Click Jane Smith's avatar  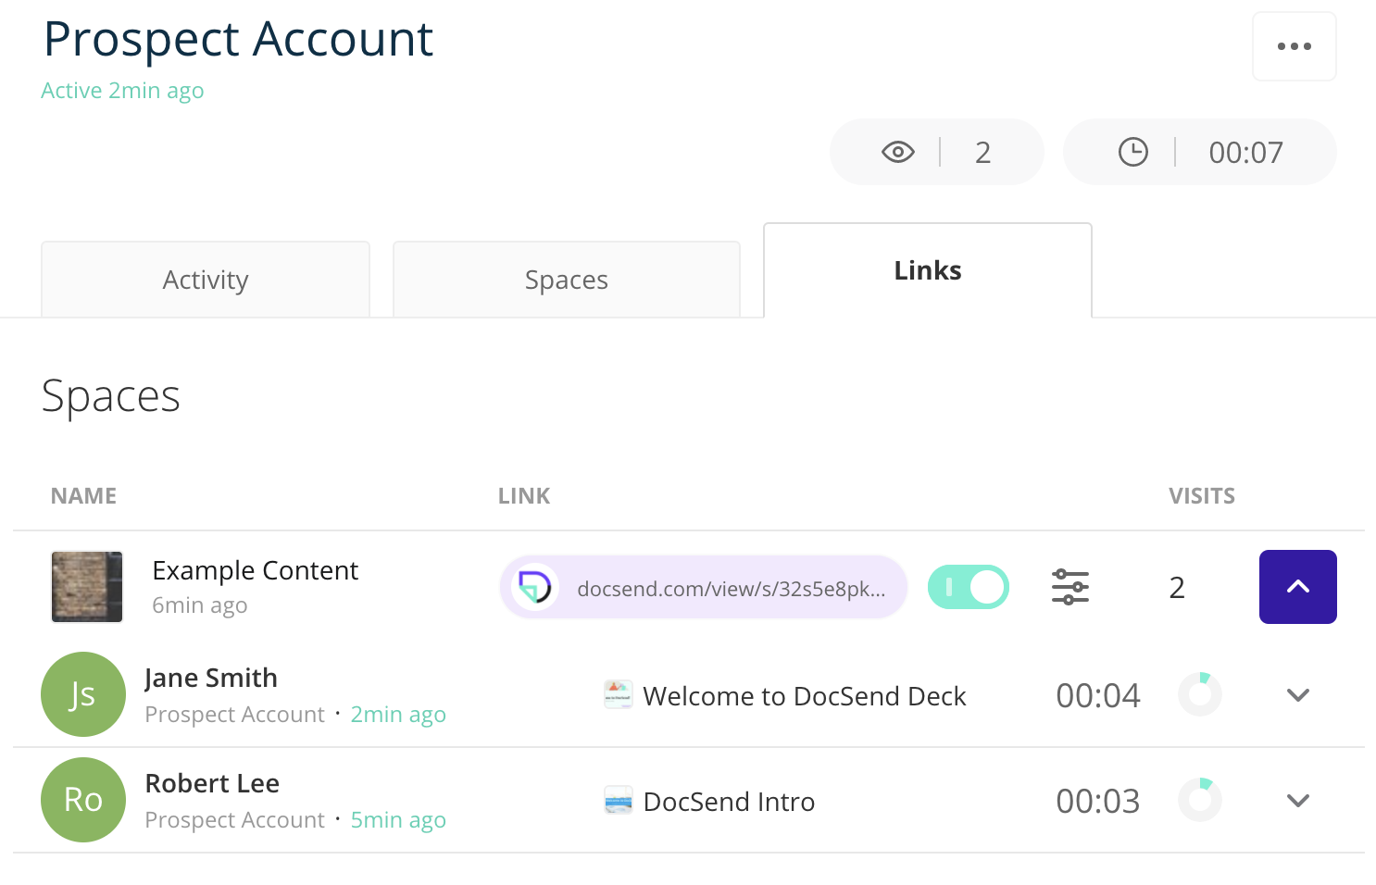(83, 694)
